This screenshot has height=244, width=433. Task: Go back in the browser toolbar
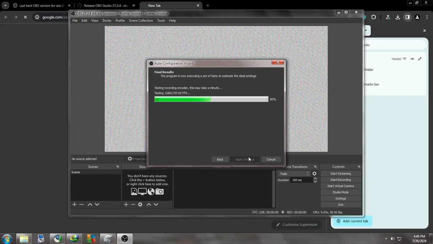[6, 17]
